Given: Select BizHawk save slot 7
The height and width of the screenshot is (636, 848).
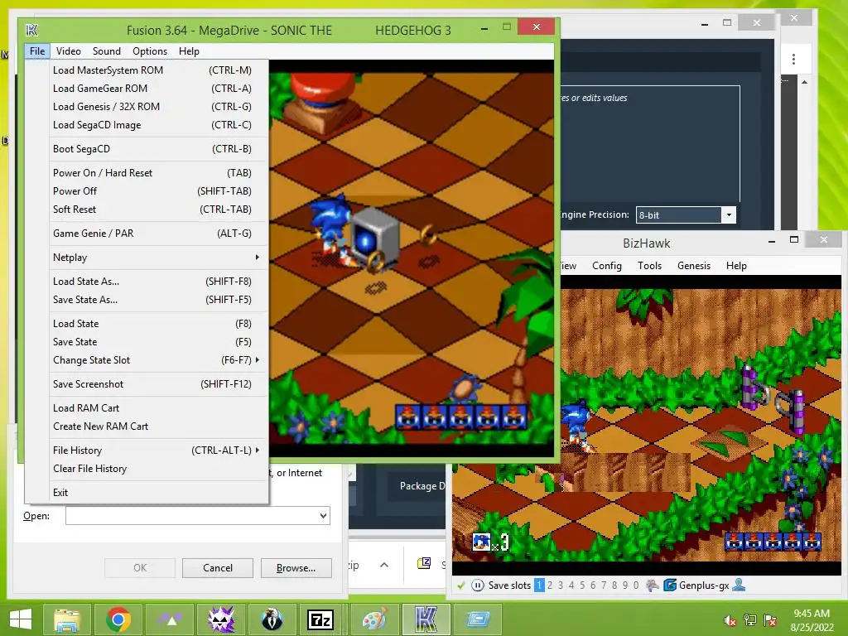Looking at the screenshot, I should [604, 585].
